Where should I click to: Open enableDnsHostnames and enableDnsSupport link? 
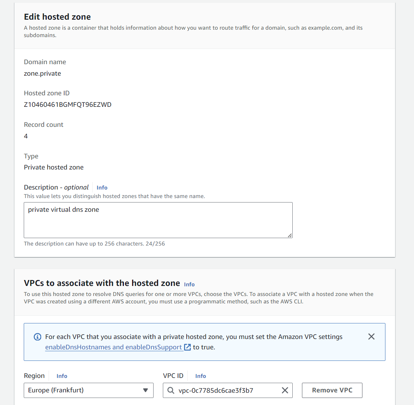[x=114, y=348]
